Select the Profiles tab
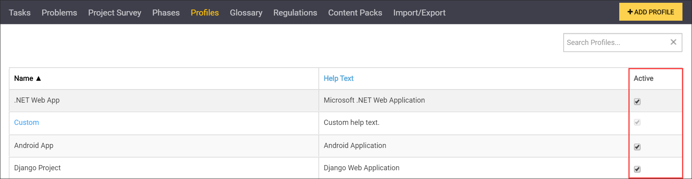The width and height of the screenshot is (692, 179). [205, 13]
